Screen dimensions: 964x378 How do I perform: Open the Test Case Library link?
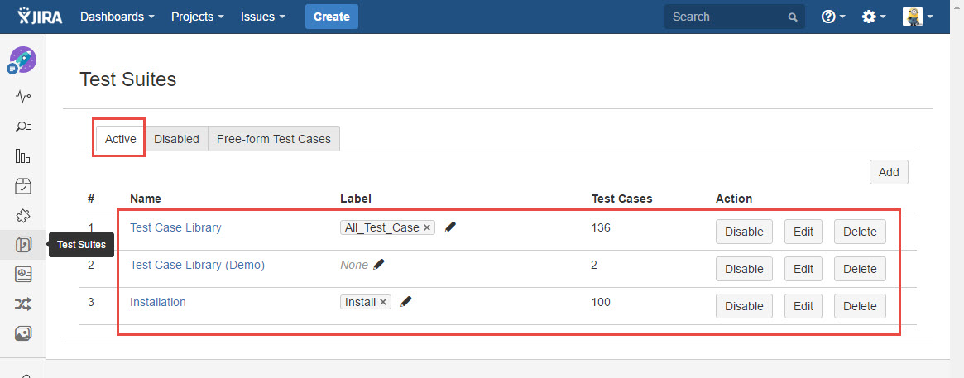point(175,227)
